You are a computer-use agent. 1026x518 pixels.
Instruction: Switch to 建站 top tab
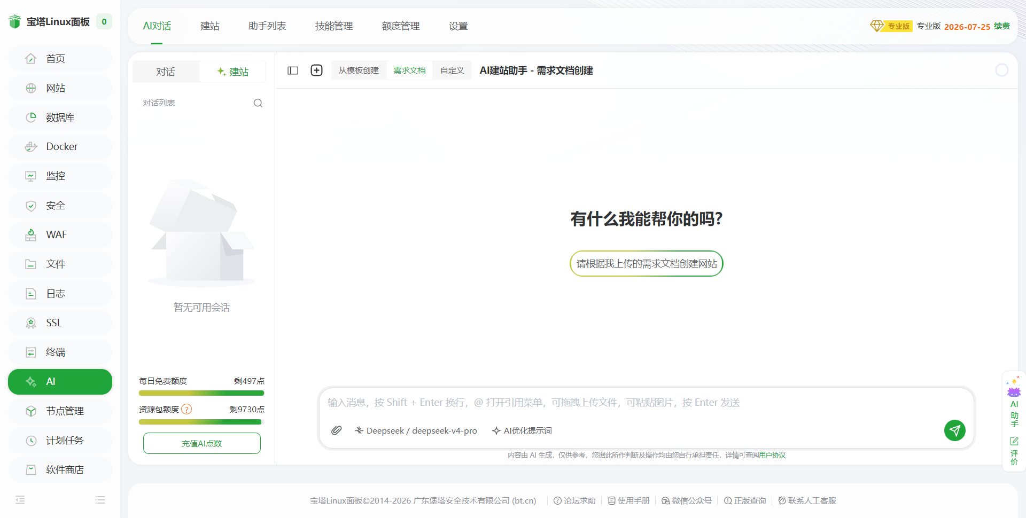click(210, 26)
